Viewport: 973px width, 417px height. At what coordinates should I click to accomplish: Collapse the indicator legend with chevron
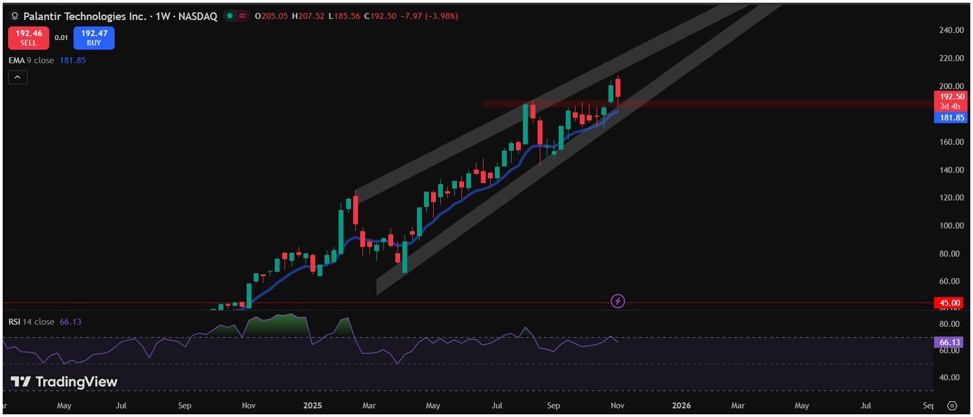click(18, 77)
